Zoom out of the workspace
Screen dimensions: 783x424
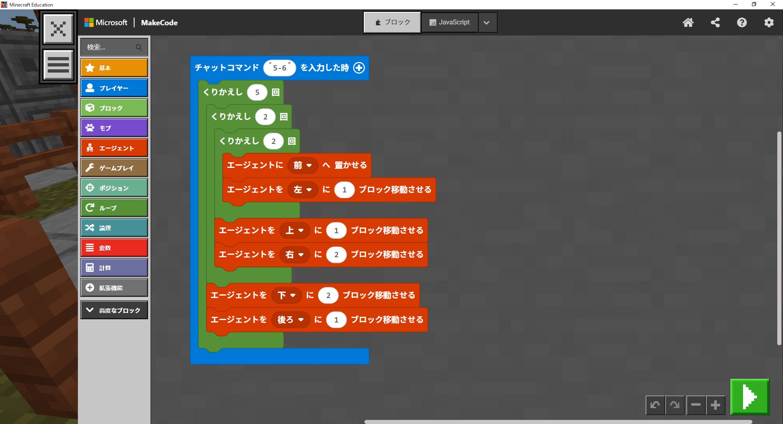pyautogui.click(x=696, y=405)
